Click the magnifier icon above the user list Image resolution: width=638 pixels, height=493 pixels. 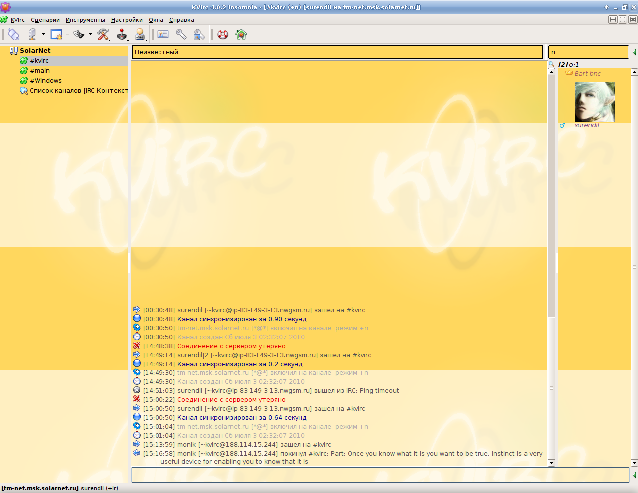(x=552, y=64)
